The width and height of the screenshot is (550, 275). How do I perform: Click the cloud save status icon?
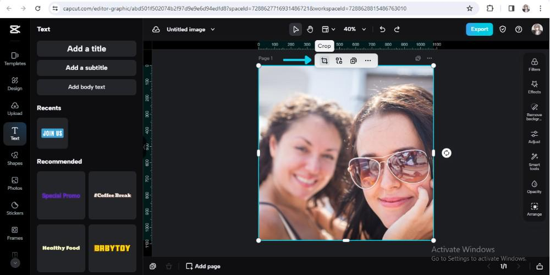point(156,30)
